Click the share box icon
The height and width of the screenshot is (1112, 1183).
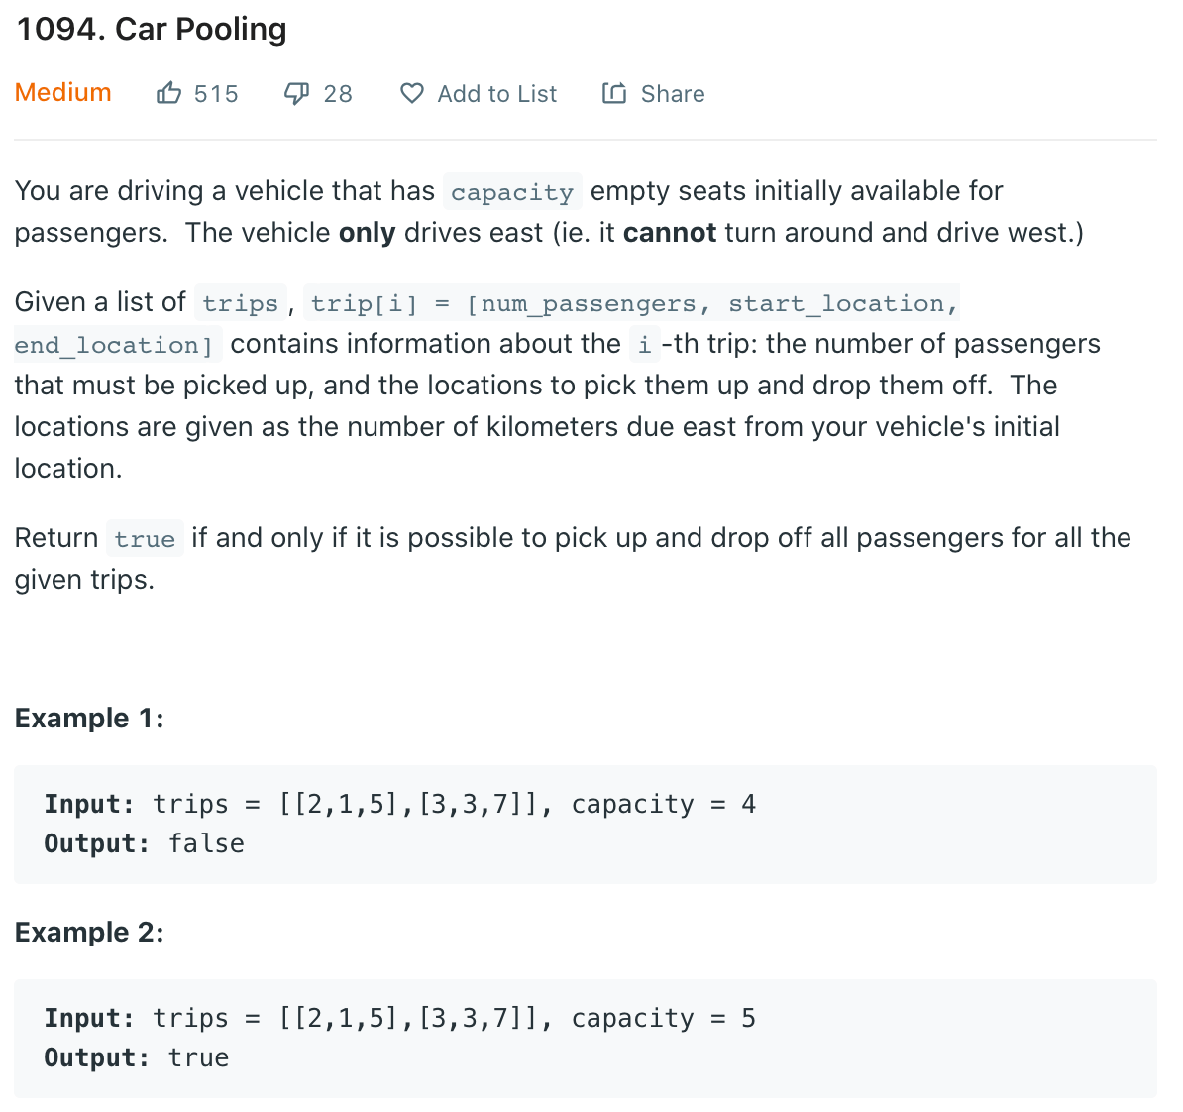[614, 92]
